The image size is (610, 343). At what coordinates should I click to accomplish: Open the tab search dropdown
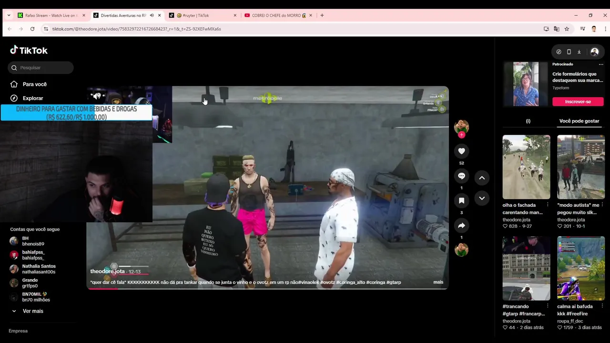coord(9,15)
